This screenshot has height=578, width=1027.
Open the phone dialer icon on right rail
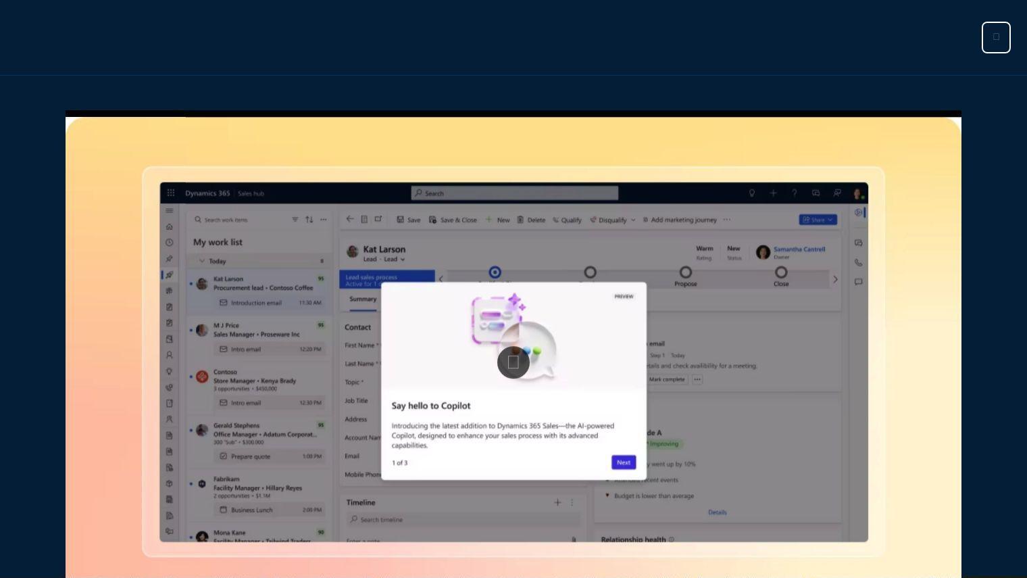[x=859, y=262]
